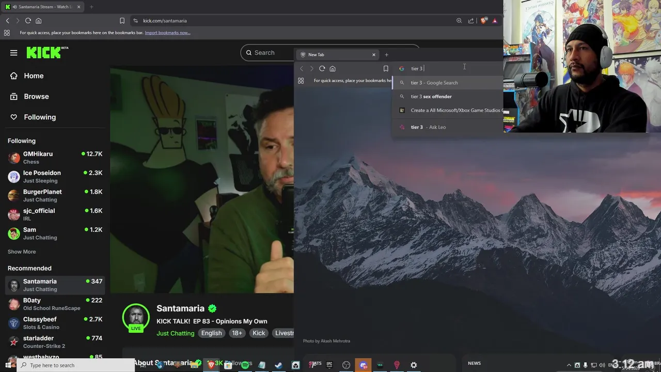
Task: Open starladder Counter-Strike 2 channel
Action: point(55,342)
